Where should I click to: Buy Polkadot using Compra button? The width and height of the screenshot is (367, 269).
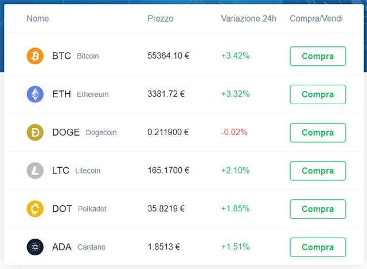[318, 209]
